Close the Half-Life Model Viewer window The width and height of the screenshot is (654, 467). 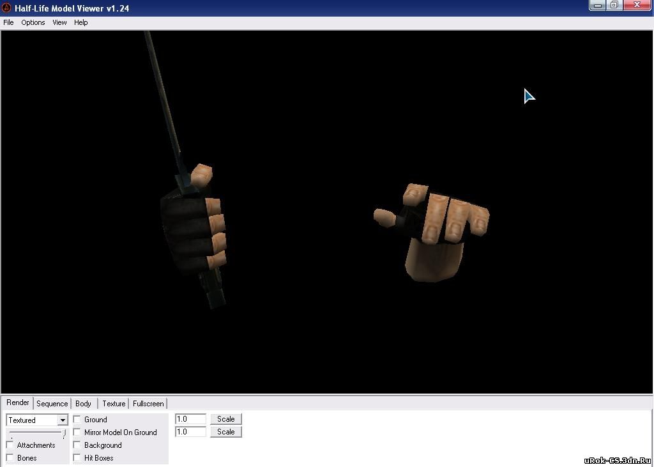coord(637,5)
